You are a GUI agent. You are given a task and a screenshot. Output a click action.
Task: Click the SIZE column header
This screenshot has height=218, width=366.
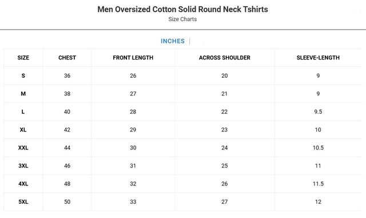tap(23, 58)
